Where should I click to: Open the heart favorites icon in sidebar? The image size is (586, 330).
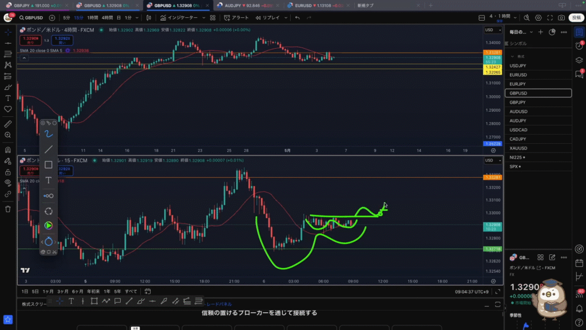8,109
